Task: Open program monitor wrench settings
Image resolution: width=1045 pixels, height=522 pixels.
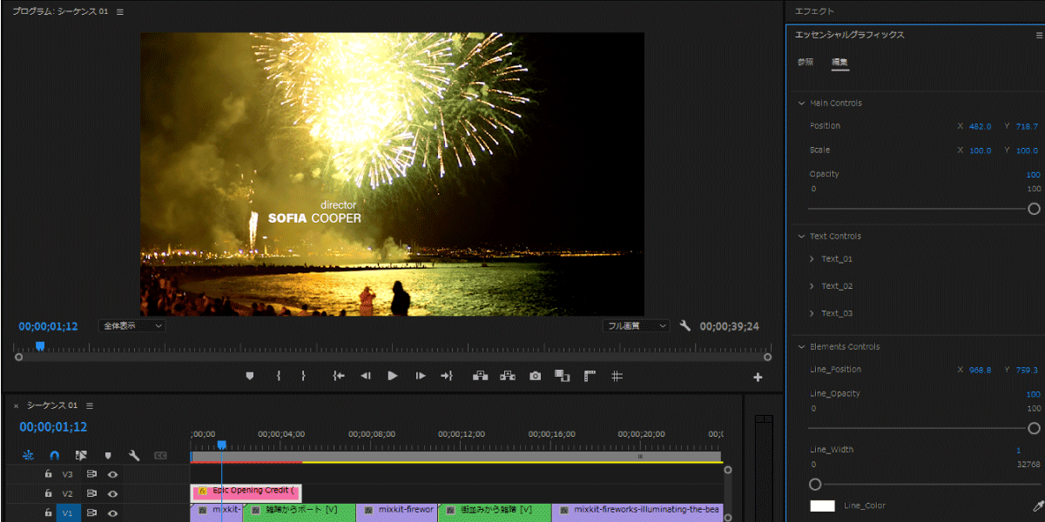Action: [x=685, y=325]
